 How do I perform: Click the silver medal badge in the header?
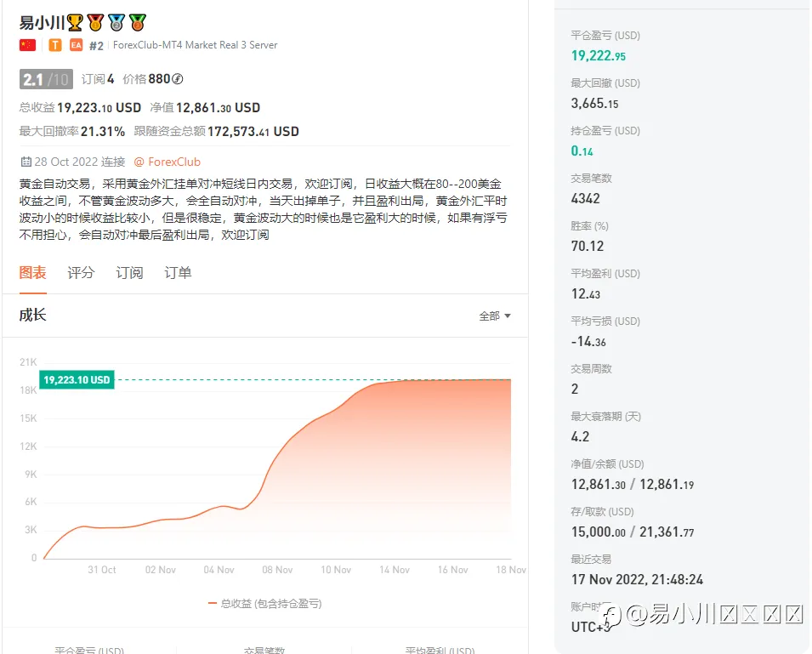click(116, 22)
